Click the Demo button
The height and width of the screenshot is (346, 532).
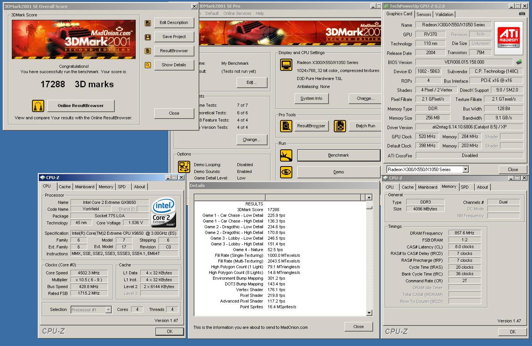tap(338, 172)
